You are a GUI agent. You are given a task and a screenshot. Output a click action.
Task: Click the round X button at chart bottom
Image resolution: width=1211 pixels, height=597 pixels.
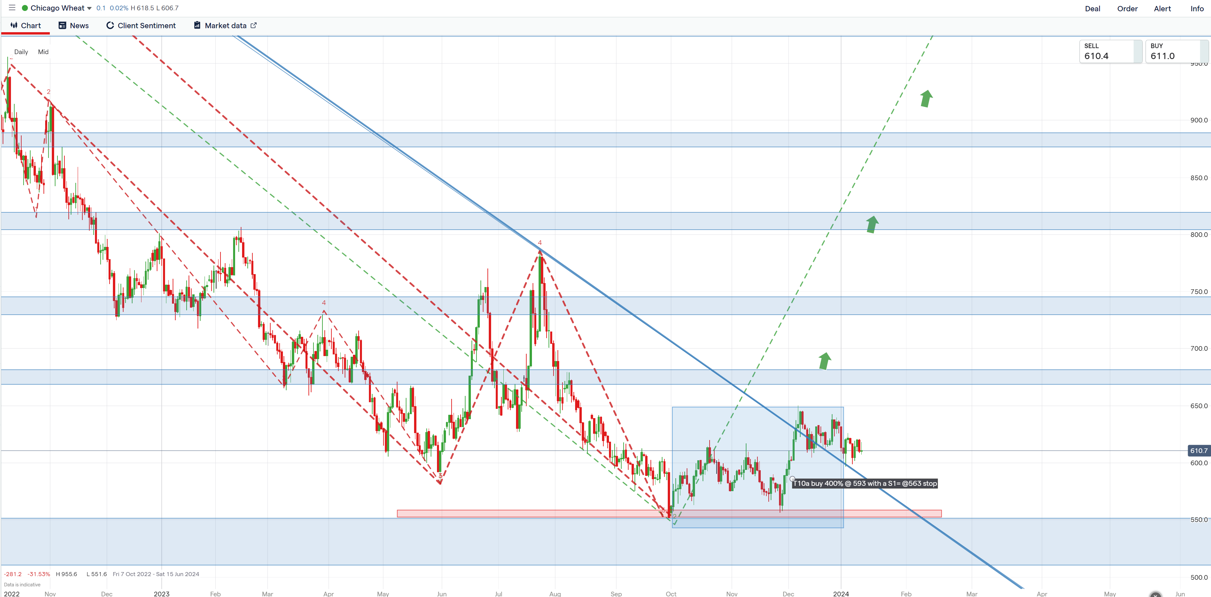(1155, 595)
